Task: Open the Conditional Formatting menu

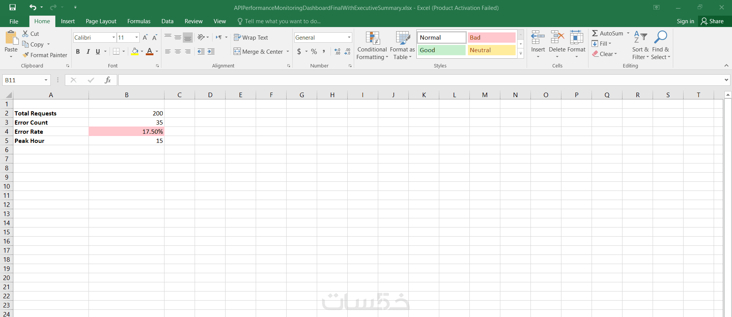Action: pos(372,45)
